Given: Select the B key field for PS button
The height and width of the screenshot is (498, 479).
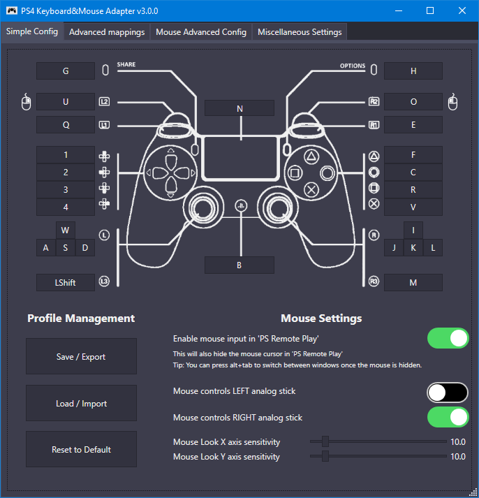Looking at the screenshot, I should pyautogui.click(x=239, y=265).
